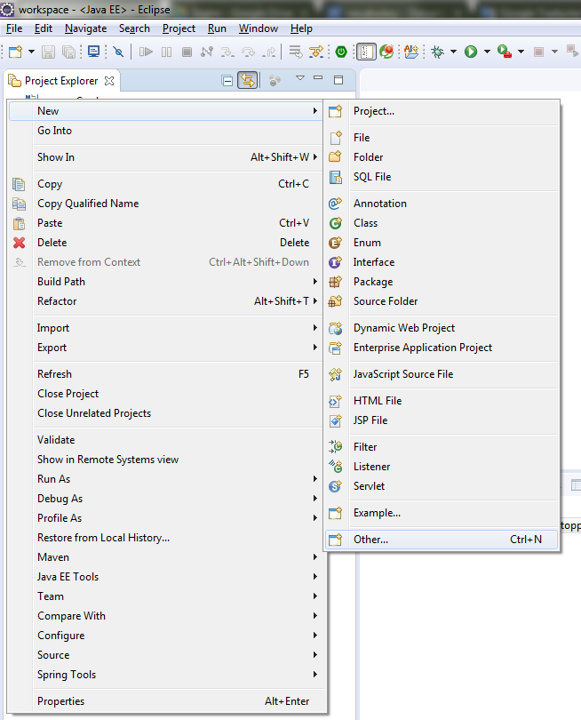
Task: Click the Terminate debug toolbar icon
Action: point(187,52)
